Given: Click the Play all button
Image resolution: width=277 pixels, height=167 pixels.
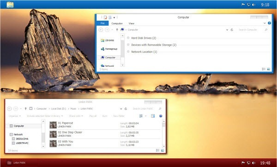Looking at the screenshot, I should pos(93,116).
